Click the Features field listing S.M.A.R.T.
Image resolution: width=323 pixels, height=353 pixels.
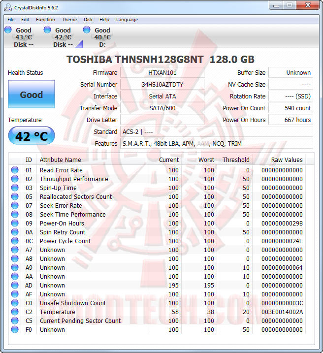(217, 144)
